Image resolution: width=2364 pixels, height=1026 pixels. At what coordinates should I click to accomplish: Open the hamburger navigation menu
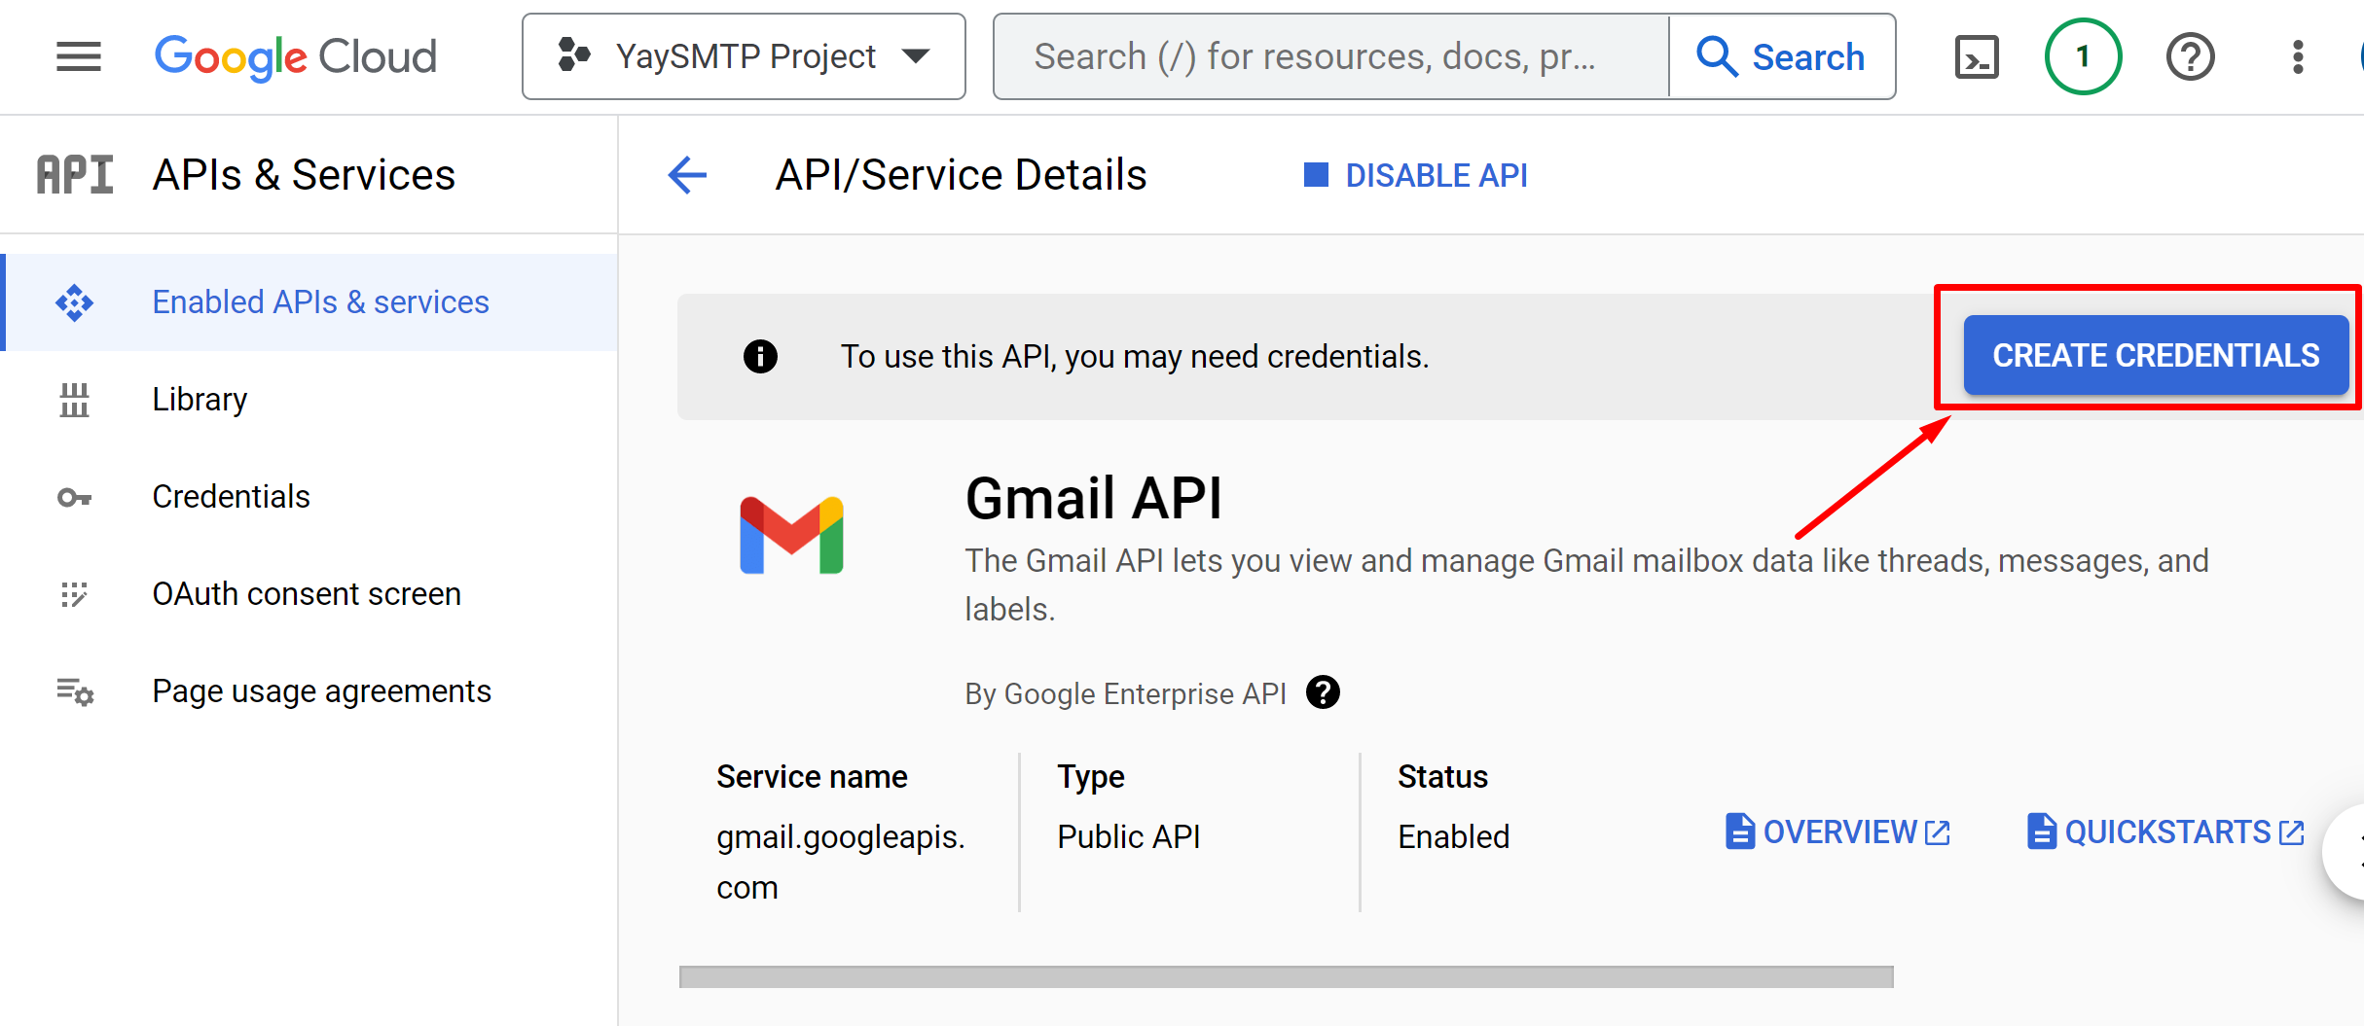[78, 57]
